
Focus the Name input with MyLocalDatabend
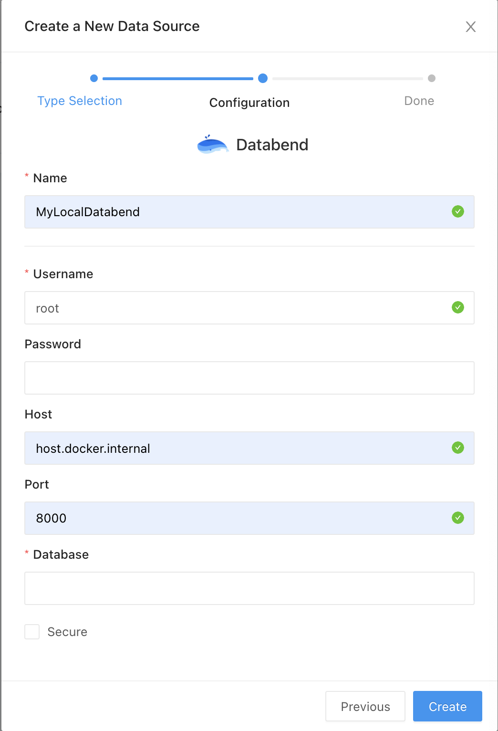click(239, 212)
